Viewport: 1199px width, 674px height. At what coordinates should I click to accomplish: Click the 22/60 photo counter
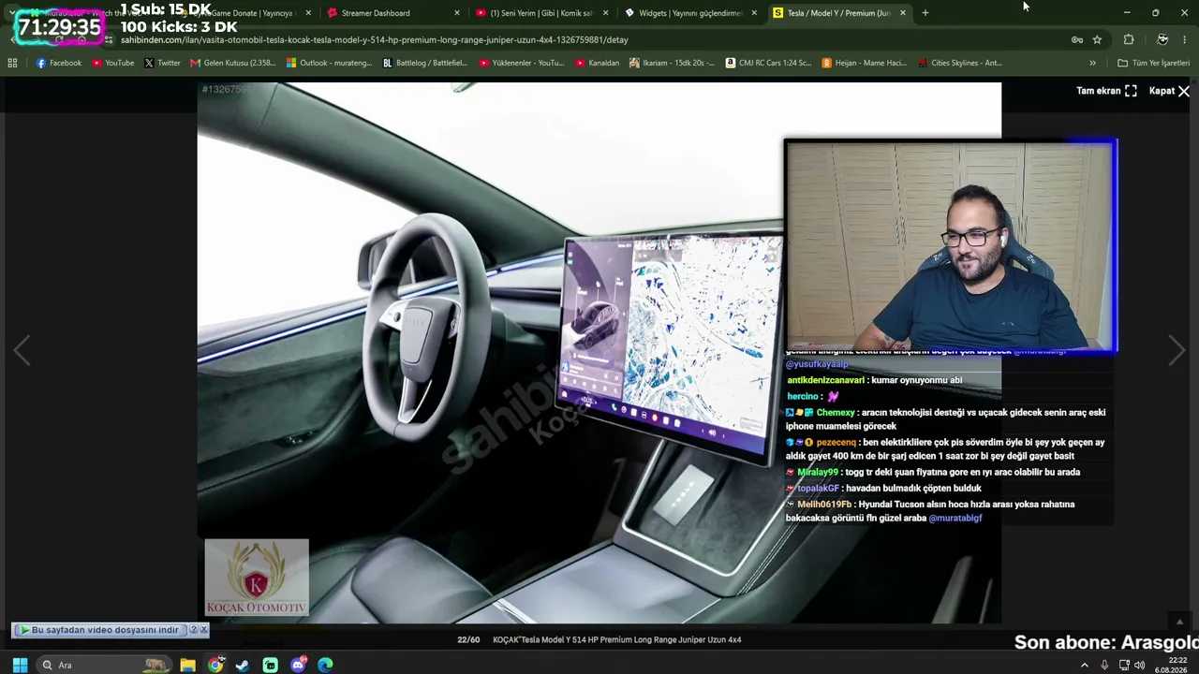pyautogui.click(x=468, y=639)
